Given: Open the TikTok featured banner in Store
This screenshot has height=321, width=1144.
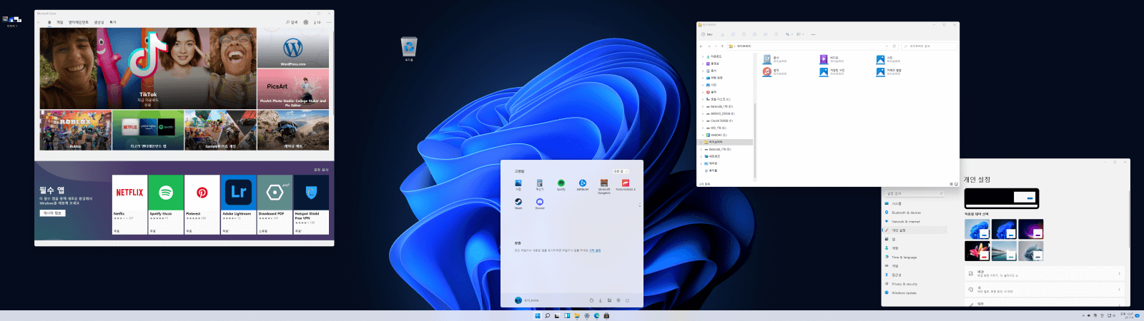Looking at the screenshot, I should coord(148,68).
